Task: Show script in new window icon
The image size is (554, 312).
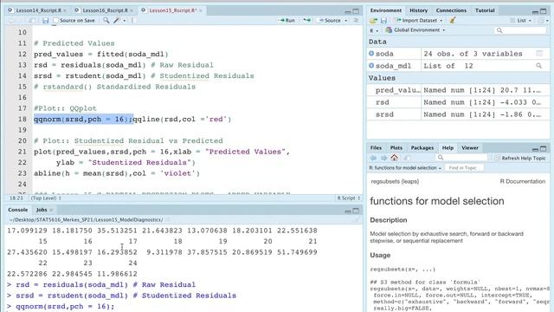Action: (32, 21)
